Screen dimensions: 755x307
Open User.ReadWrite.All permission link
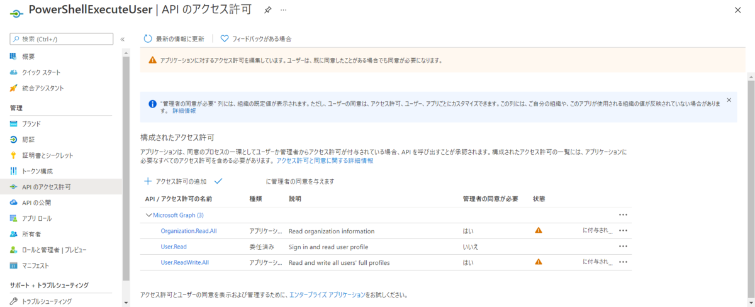185,262
